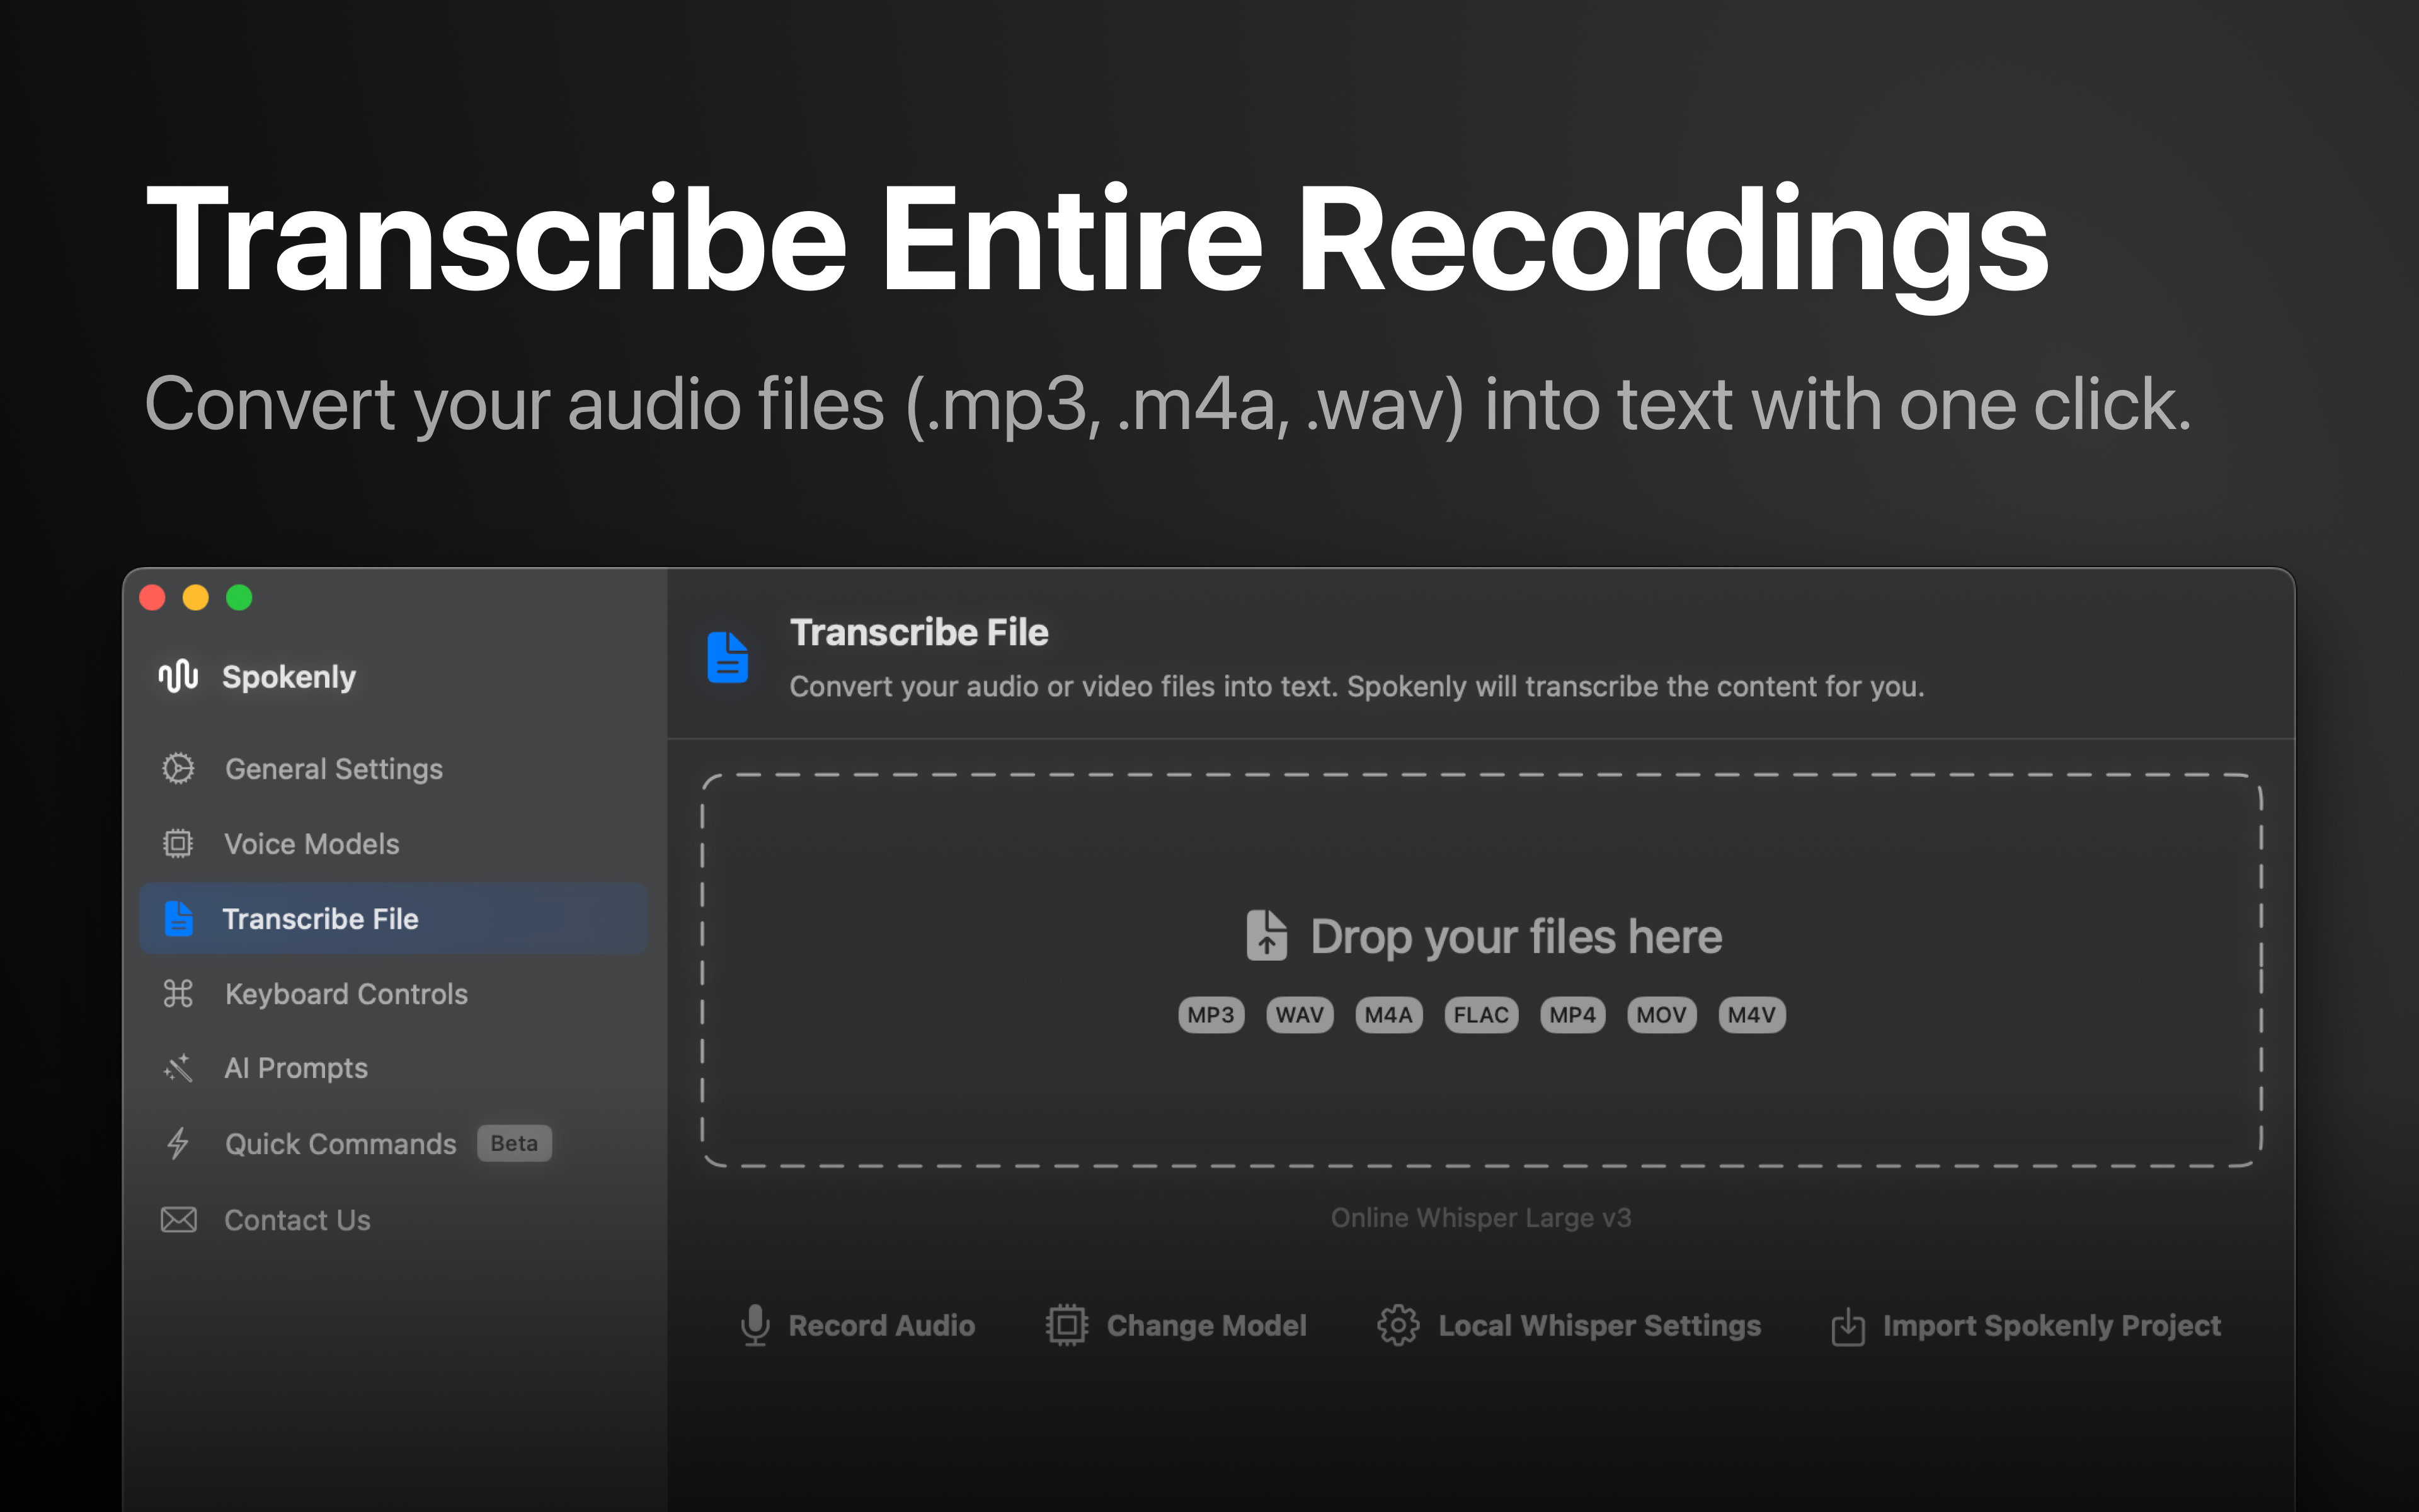
Task: Click the MP4 format tag
Action: (1572, 1015)
